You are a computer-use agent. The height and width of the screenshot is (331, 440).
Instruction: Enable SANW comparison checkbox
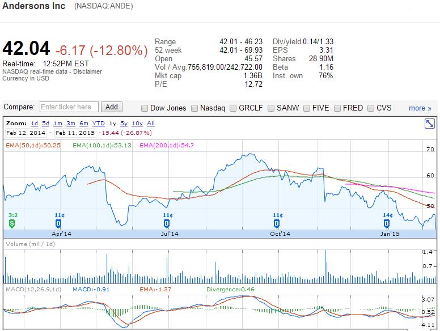271,108
